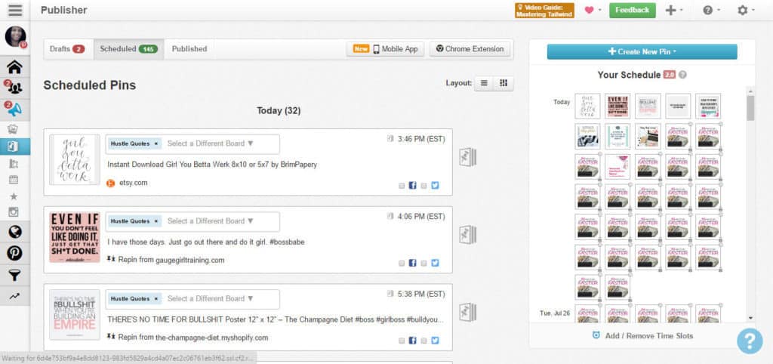
Task: Switch to grid layout view
Action: click(x=504, y=83)
